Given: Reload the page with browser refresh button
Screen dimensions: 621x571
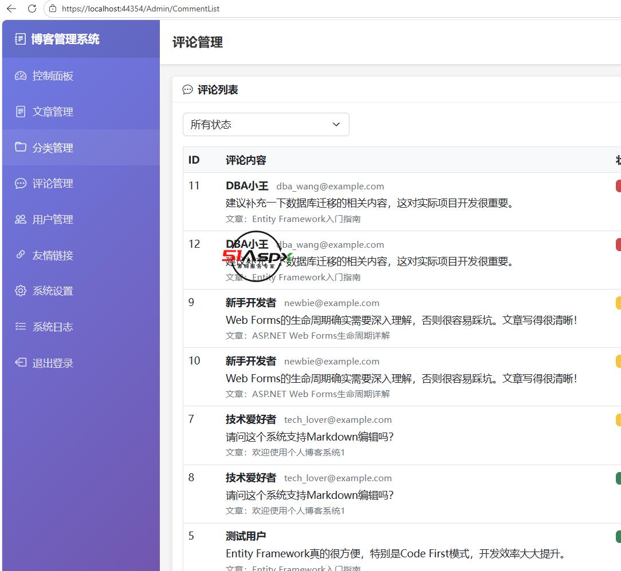Looking at the screenshot, I should (32, 9).
